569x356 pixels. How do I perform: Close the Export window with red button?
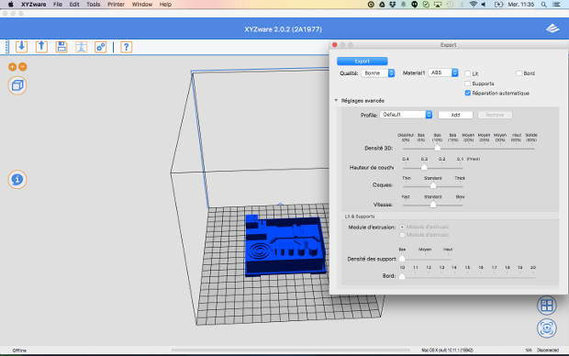click(335, 45)
